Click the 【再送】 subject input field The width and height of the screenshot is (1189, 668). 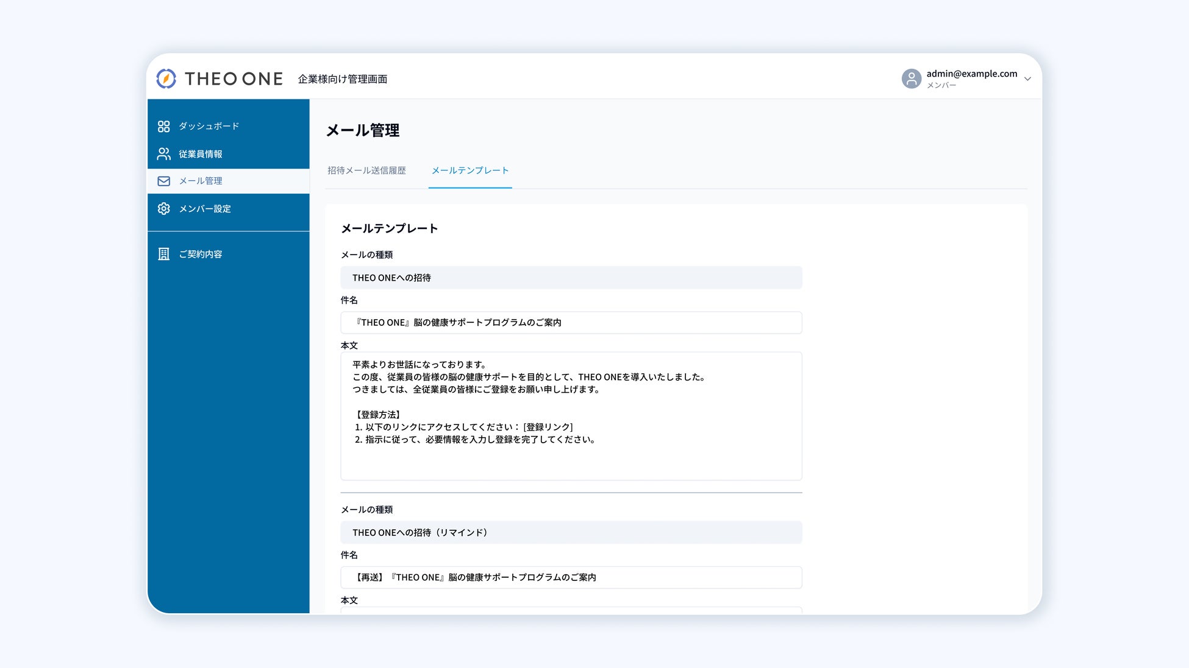(571, 577)
